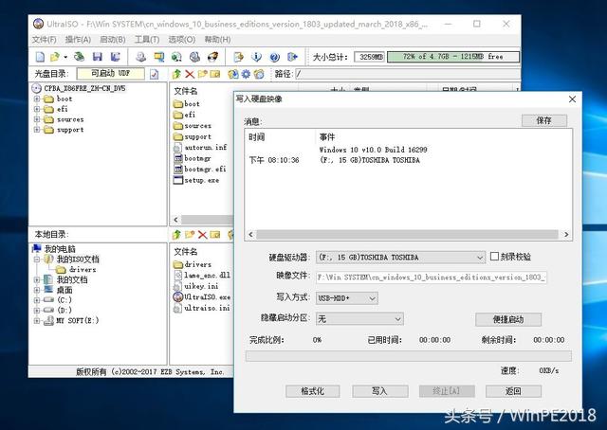Click the 映像文件 path input field

(x=432, y=278)
